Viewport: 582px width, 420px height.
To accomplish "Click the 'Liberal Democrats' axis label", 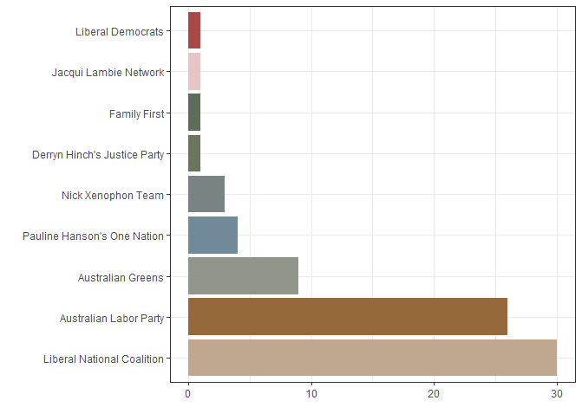I will [119, 32].
